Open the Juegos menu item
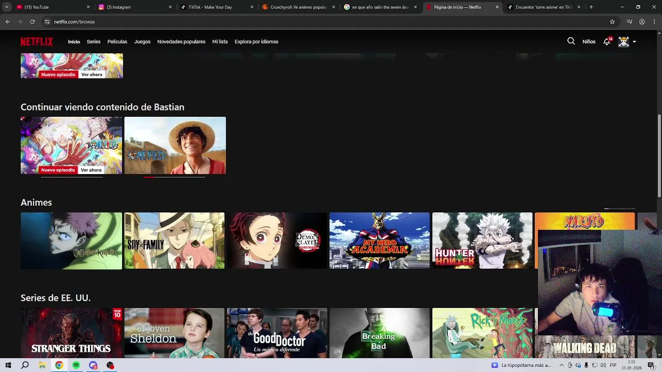662x372 pixels. click(142, 42)
